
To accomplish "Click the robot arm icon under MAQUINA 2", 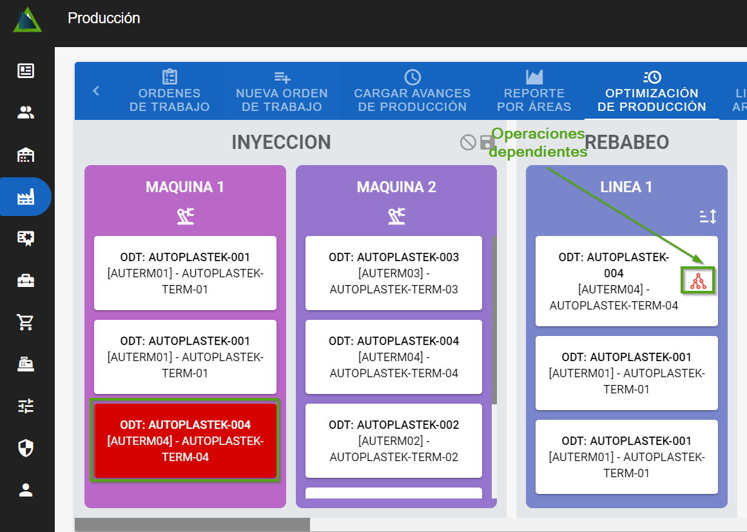I will pyautogui.click(x=396, y=217).
